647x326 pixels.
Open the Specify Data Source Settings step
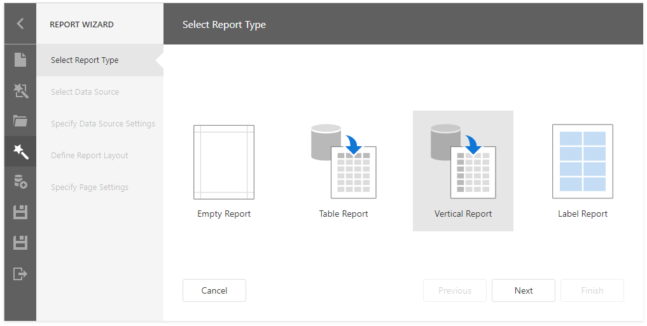103,124
